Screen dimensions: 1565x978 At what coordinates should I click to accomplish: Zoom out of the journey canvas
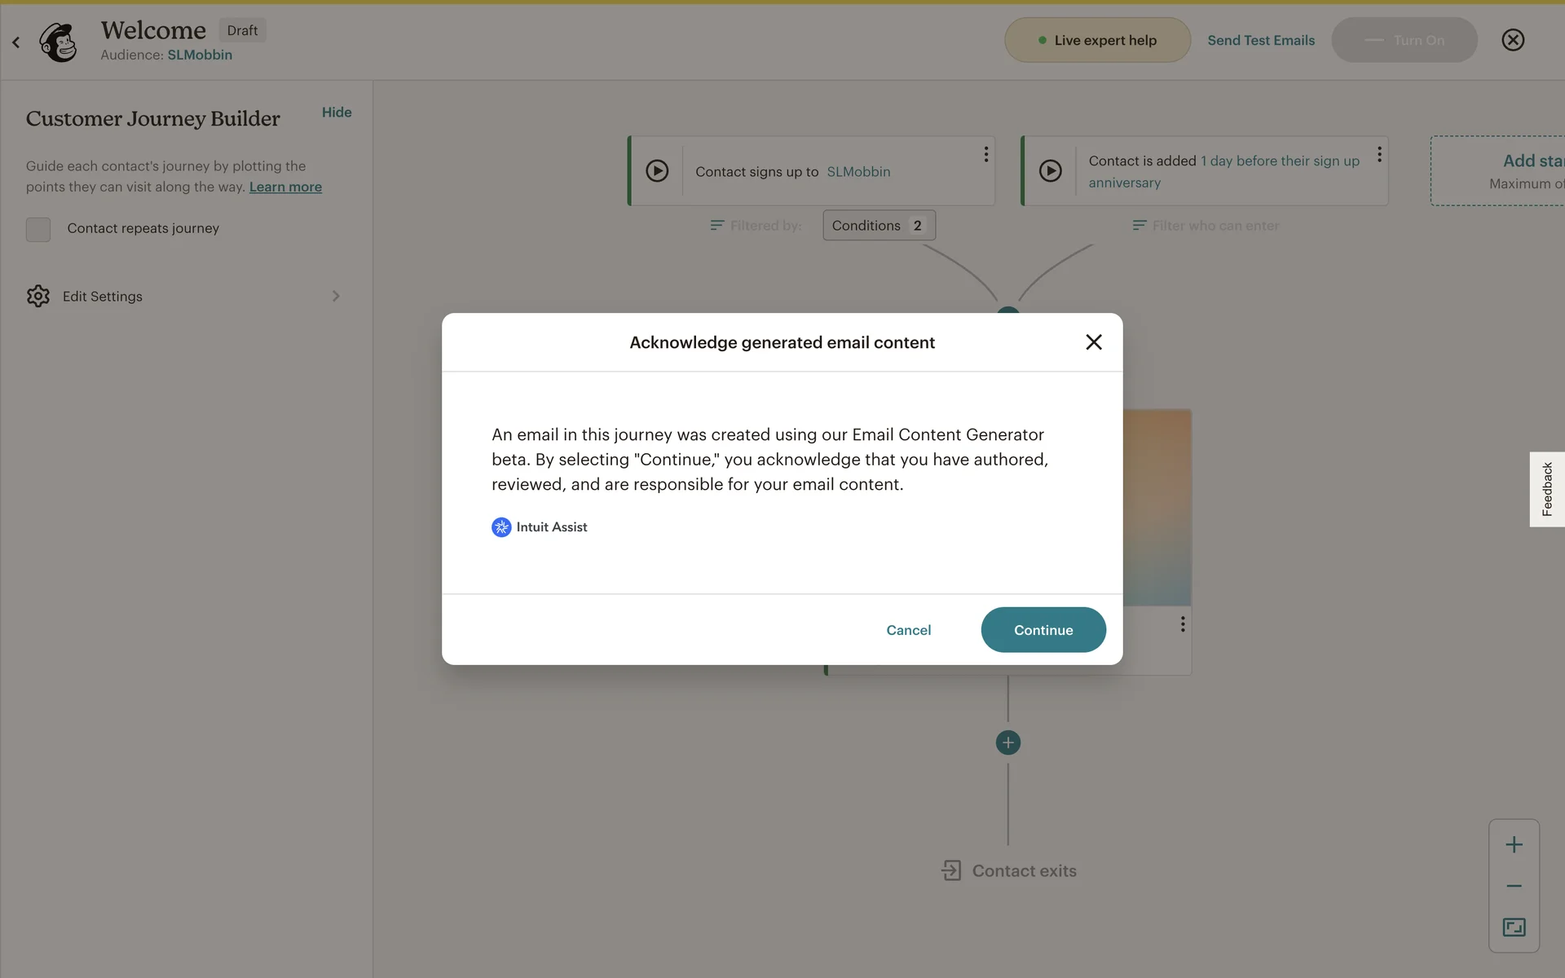(1514, 886)
